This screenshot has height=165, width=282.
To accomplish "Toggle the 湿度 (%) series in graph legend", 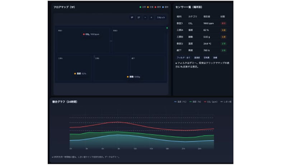I will click(x=196, y=102).
